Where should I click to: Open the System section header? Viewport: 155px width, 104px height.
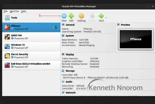click(70, 36)
